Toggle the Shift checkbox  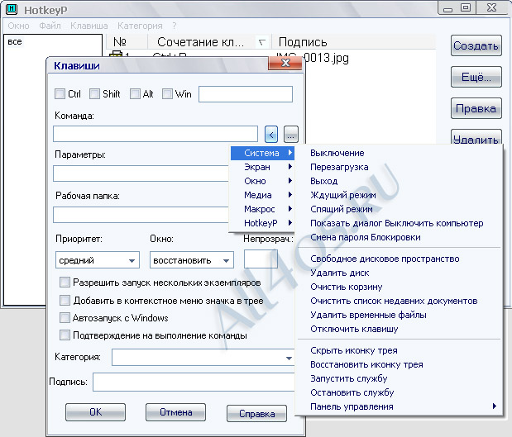94,94
